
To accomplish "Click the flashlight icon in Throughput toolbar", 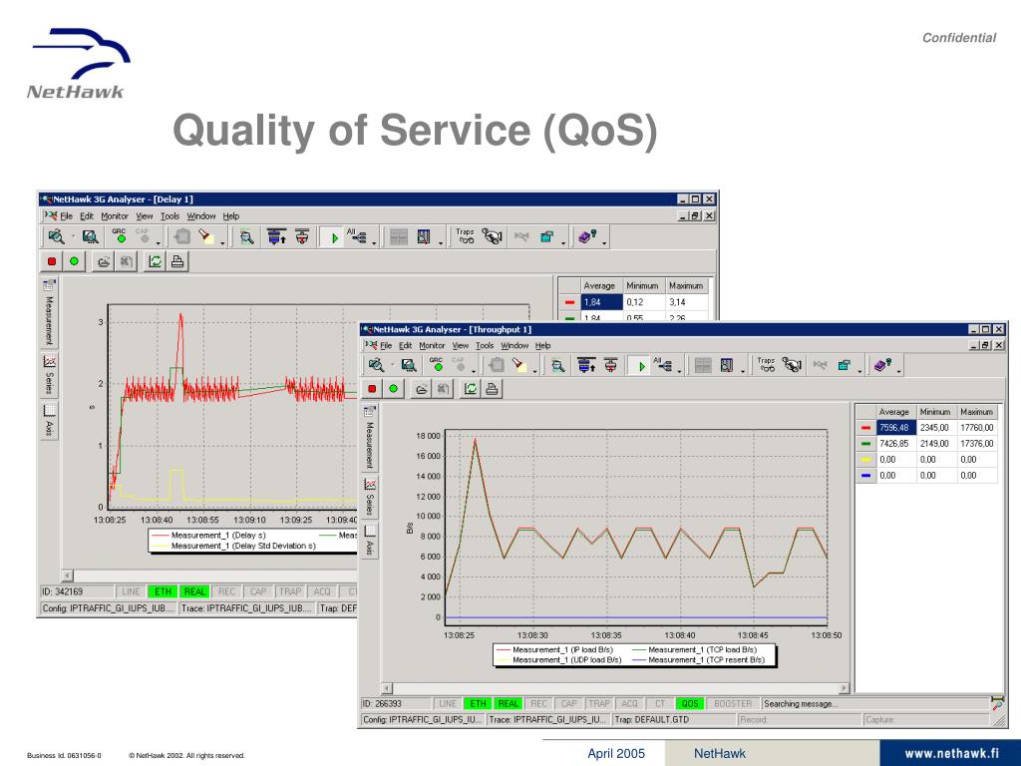I will pos(518,365).
